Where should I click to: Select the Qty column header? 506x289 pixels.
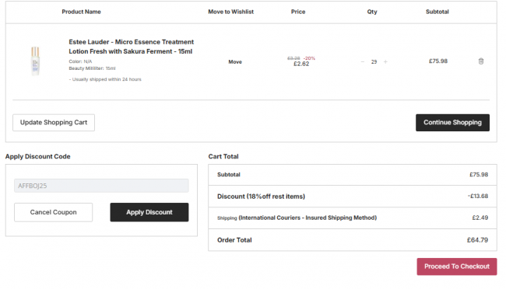click(x=372, y=12)
